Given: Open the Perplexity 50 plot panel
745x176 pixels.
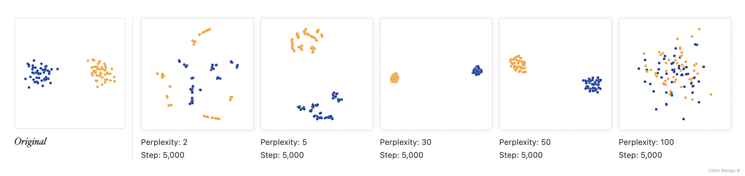Looking at the screenshot, I should (x=555, y=74).
